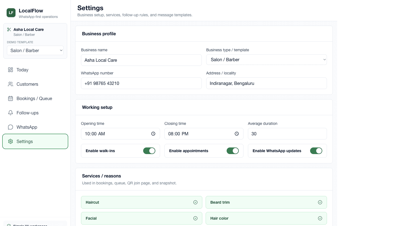Screen dimensions: 398x226
Task: Click the Business name input field
Action: [x=141, y=60]
